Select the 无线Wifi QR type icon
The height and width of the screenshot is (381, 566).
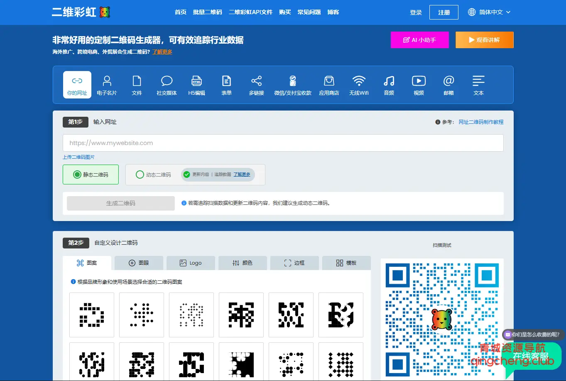[359, 84]
